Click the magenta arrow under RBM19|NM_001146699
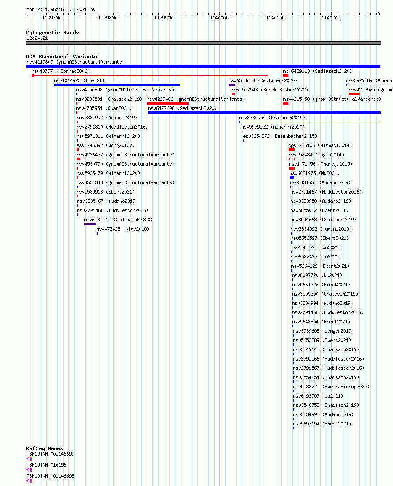 (29, 459)
